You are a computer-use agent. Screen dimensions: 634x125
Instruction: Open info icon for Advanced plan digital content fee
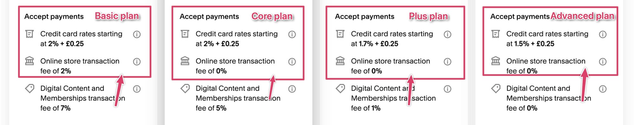pos(603,89)
